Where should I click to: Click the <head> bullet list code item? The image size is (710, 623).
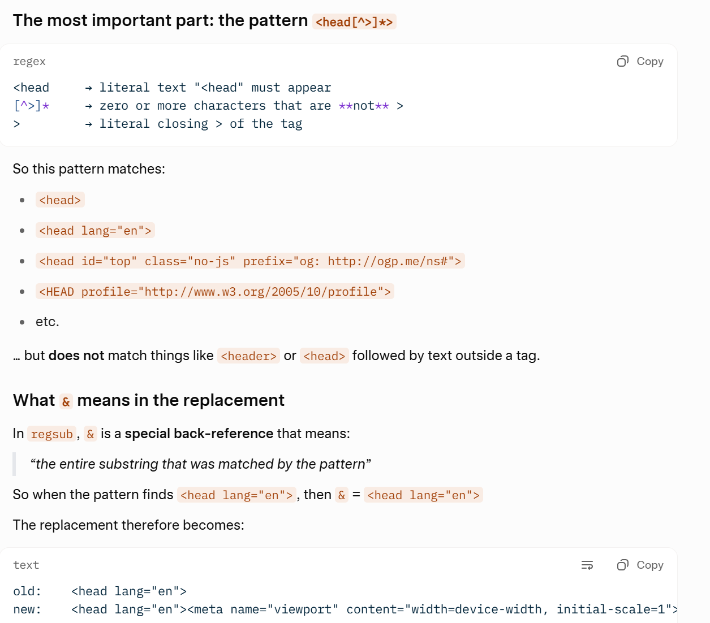(x=60, y=200)
